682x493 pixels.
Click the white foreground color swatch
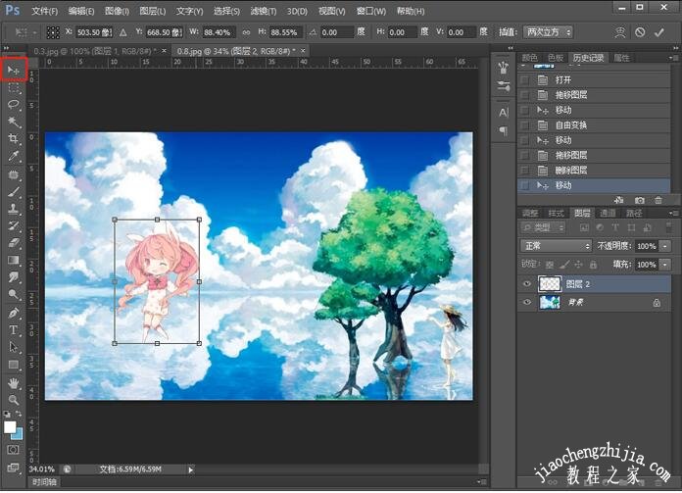11,428
